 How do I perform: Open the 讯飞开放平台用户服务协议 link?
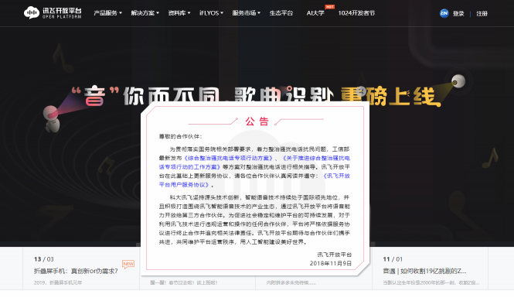[x=254, y=180]
